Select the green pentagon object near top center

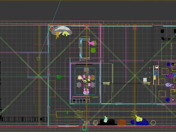[x=93, y=50]
